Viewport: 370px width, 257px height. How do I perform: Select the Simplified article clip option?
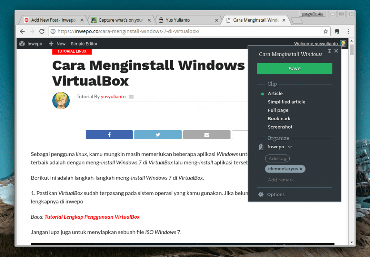[x=287, y=102]
